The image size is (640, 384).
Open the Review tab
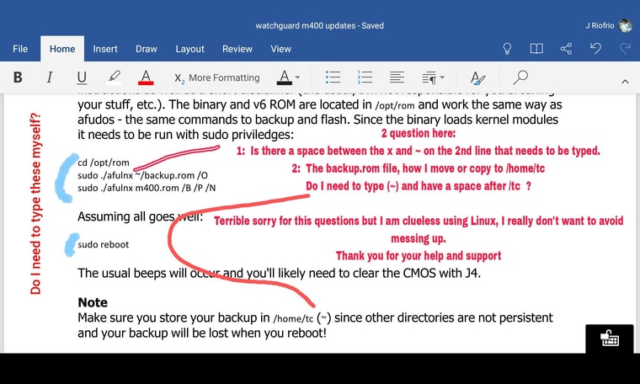237,49
